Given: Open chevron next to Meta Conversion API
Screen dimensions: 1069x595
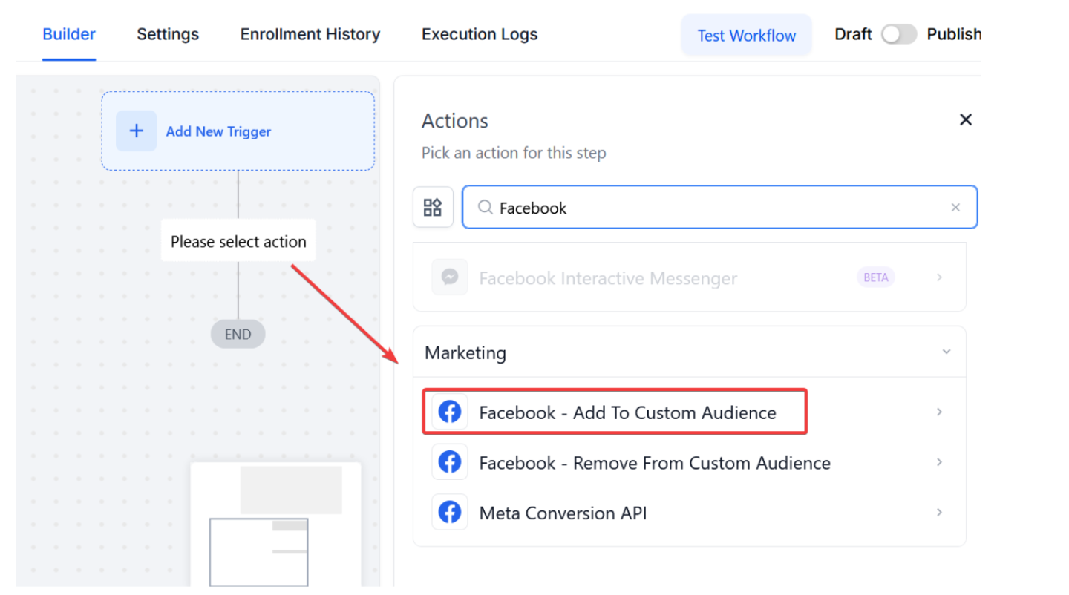Looking at the screenshot, I should [x=939, y=513].
